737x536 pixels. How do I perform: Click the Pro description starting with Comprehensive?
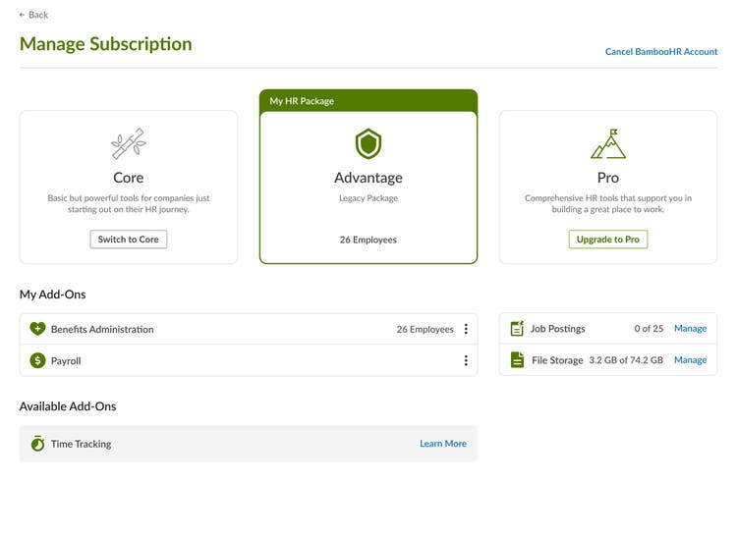click(x=607, y=203)
